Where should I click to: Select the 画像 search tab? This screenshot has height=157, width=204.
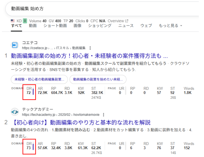(77, 26)
